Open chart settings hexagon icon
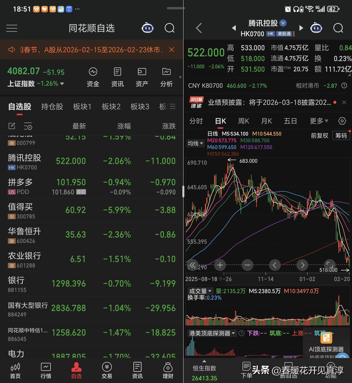The image size is (352, 383). [342, 121]
